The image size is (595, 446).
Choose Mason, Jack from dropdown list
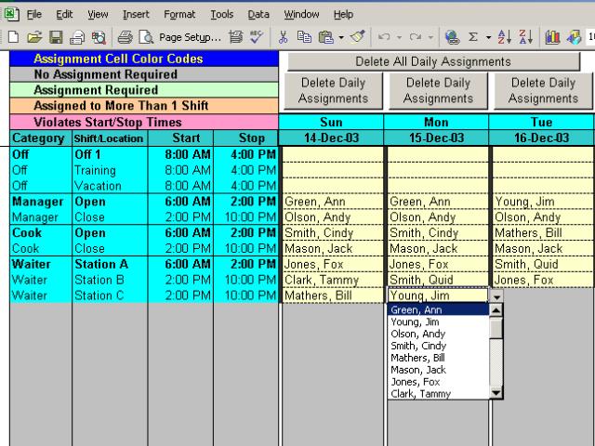[x=438, y=370]
